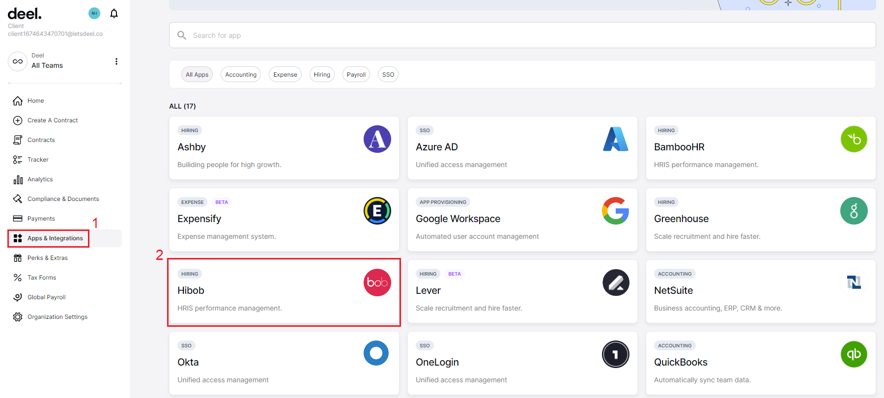Open the Ashby app title
884x398 pixels.
192,147
